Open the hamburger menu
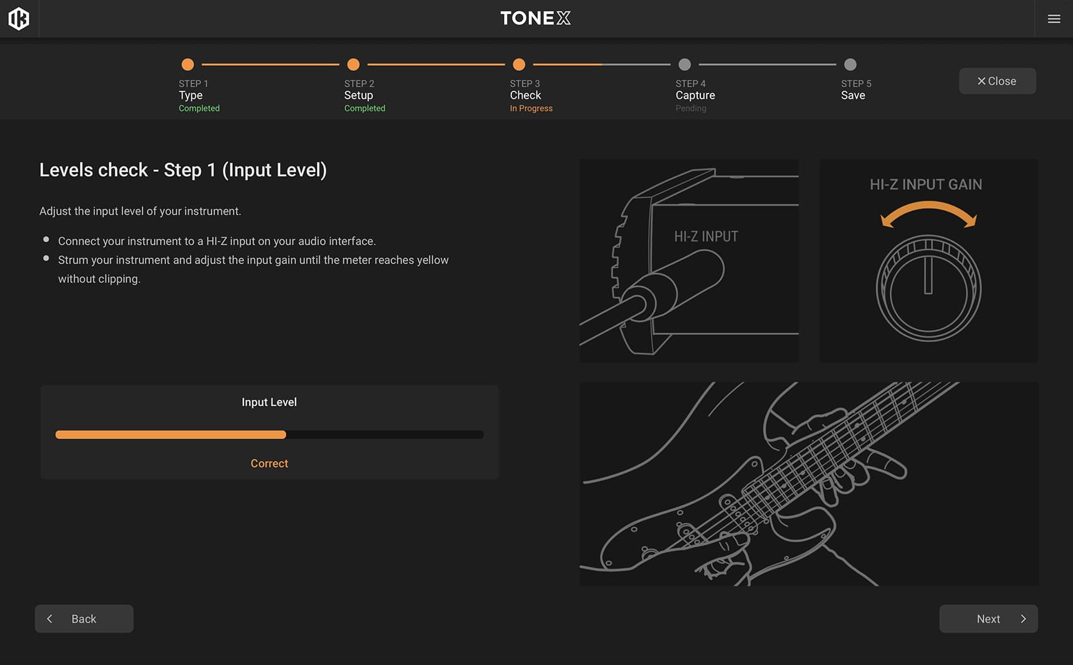1073x665 pixels. point(1054,19)
